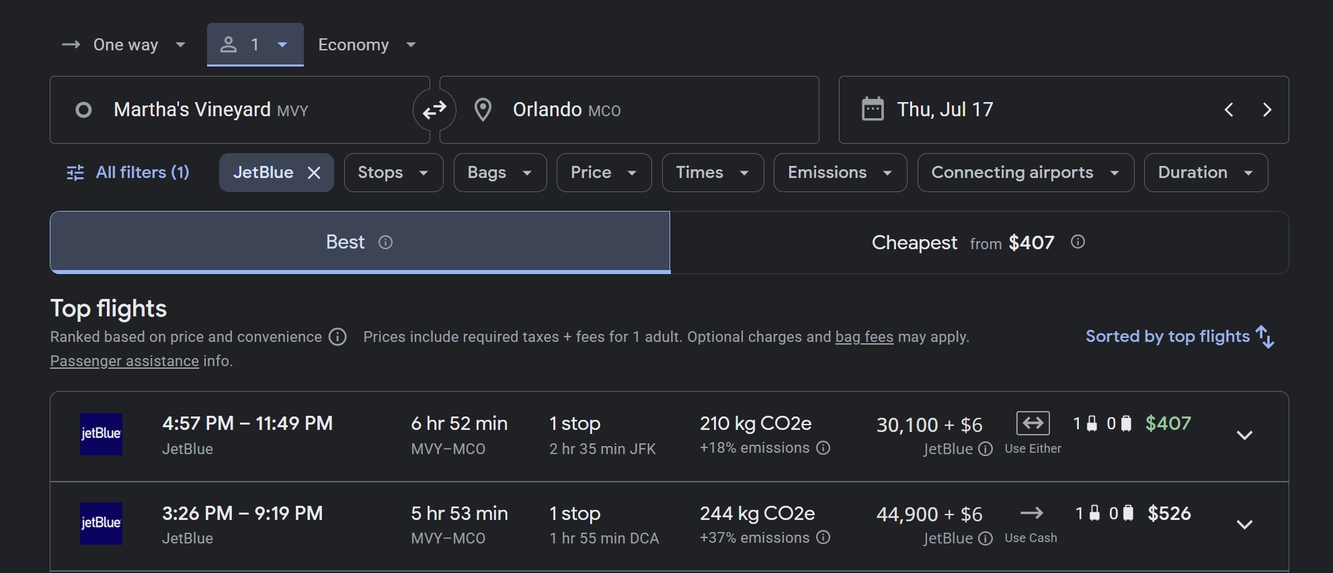Select the Cheapest from $407 tab

979,243
